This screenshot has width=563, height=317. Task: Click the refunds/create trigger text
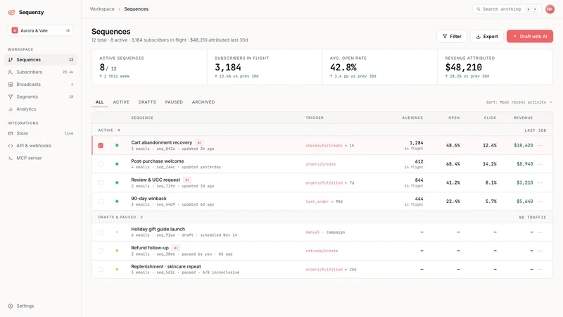point(322,251)
